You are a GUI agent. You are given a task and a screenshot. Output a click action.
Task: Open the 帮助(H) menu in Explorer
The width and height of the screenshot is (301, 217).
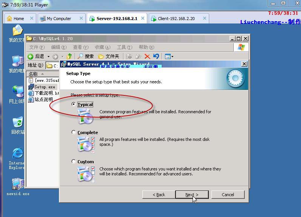(x=147, y=47)
